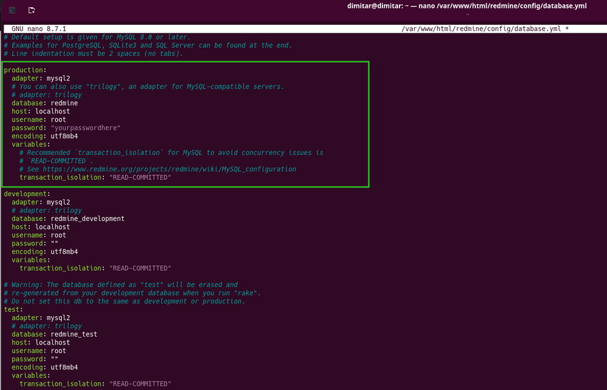The image size is (607, 390).
Task: Click the '# `READ-COMMITTED`.' comment line
Action: click(x=56, y=161)
